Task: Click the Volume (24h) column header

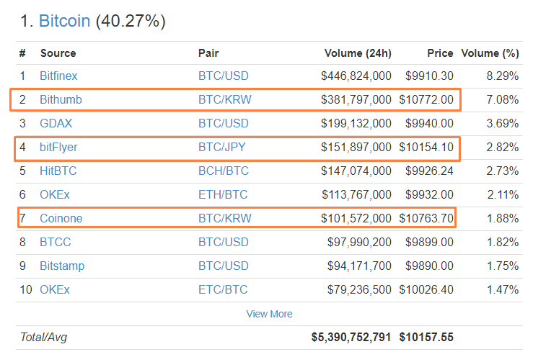Action: pyautogui.click(x=357, y=53)
